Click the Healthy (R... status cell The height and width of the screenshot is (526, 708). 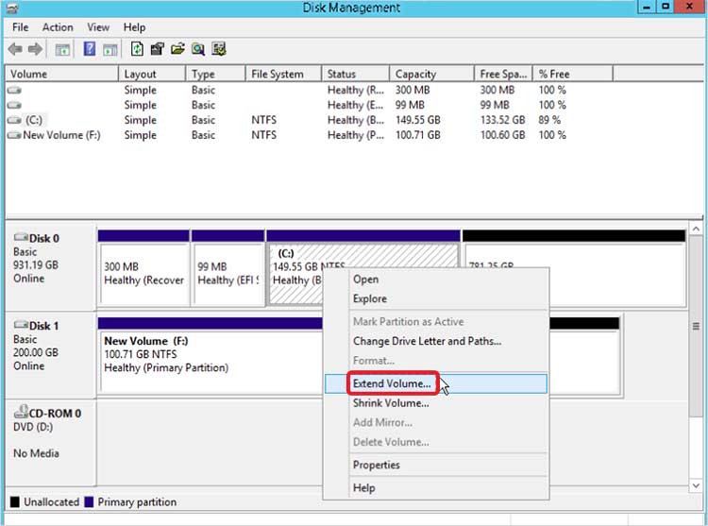coord(356,90)
